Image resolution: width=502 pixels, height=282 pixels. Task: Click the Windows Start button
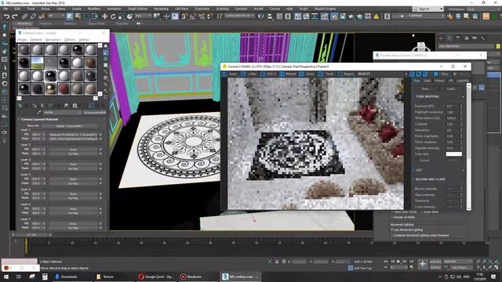(x=5, y=277)
